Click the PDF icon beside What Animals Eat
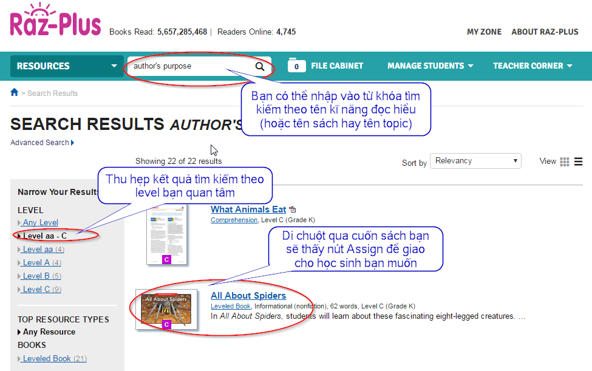This screenshot has height=371, width=592. click(292, 209)
